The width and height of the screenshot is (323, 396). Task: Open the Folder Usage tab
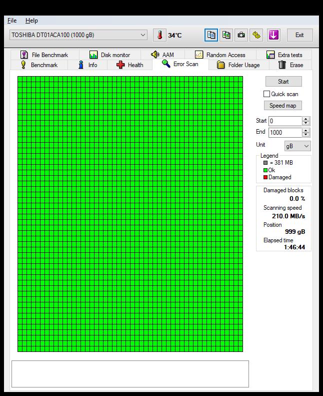pyautogui.click(x=239, y=65)
